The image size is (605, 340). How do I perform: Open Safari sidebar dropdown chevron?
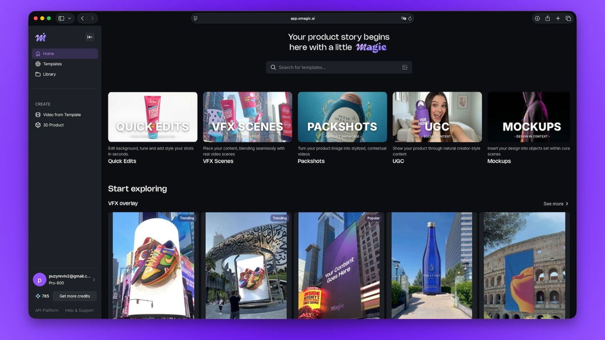coord(70,18)
